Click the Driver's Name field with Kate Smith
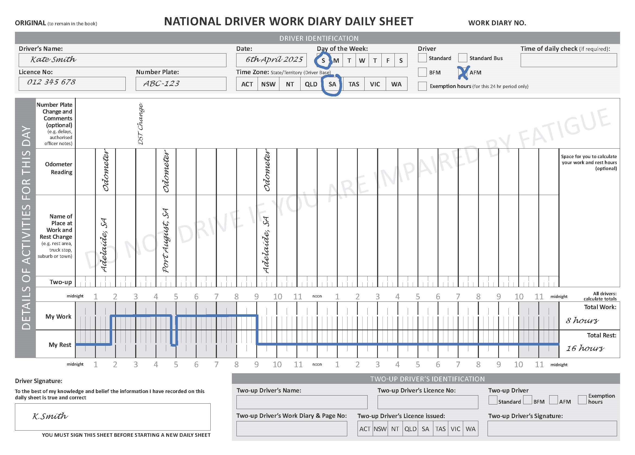 (122, 60)
